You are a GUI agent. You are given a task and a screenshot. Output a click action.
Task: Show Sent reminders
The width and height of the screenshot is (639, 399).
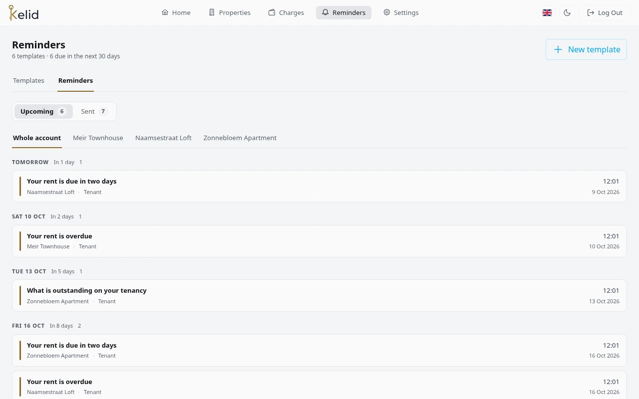click(94, 112)
